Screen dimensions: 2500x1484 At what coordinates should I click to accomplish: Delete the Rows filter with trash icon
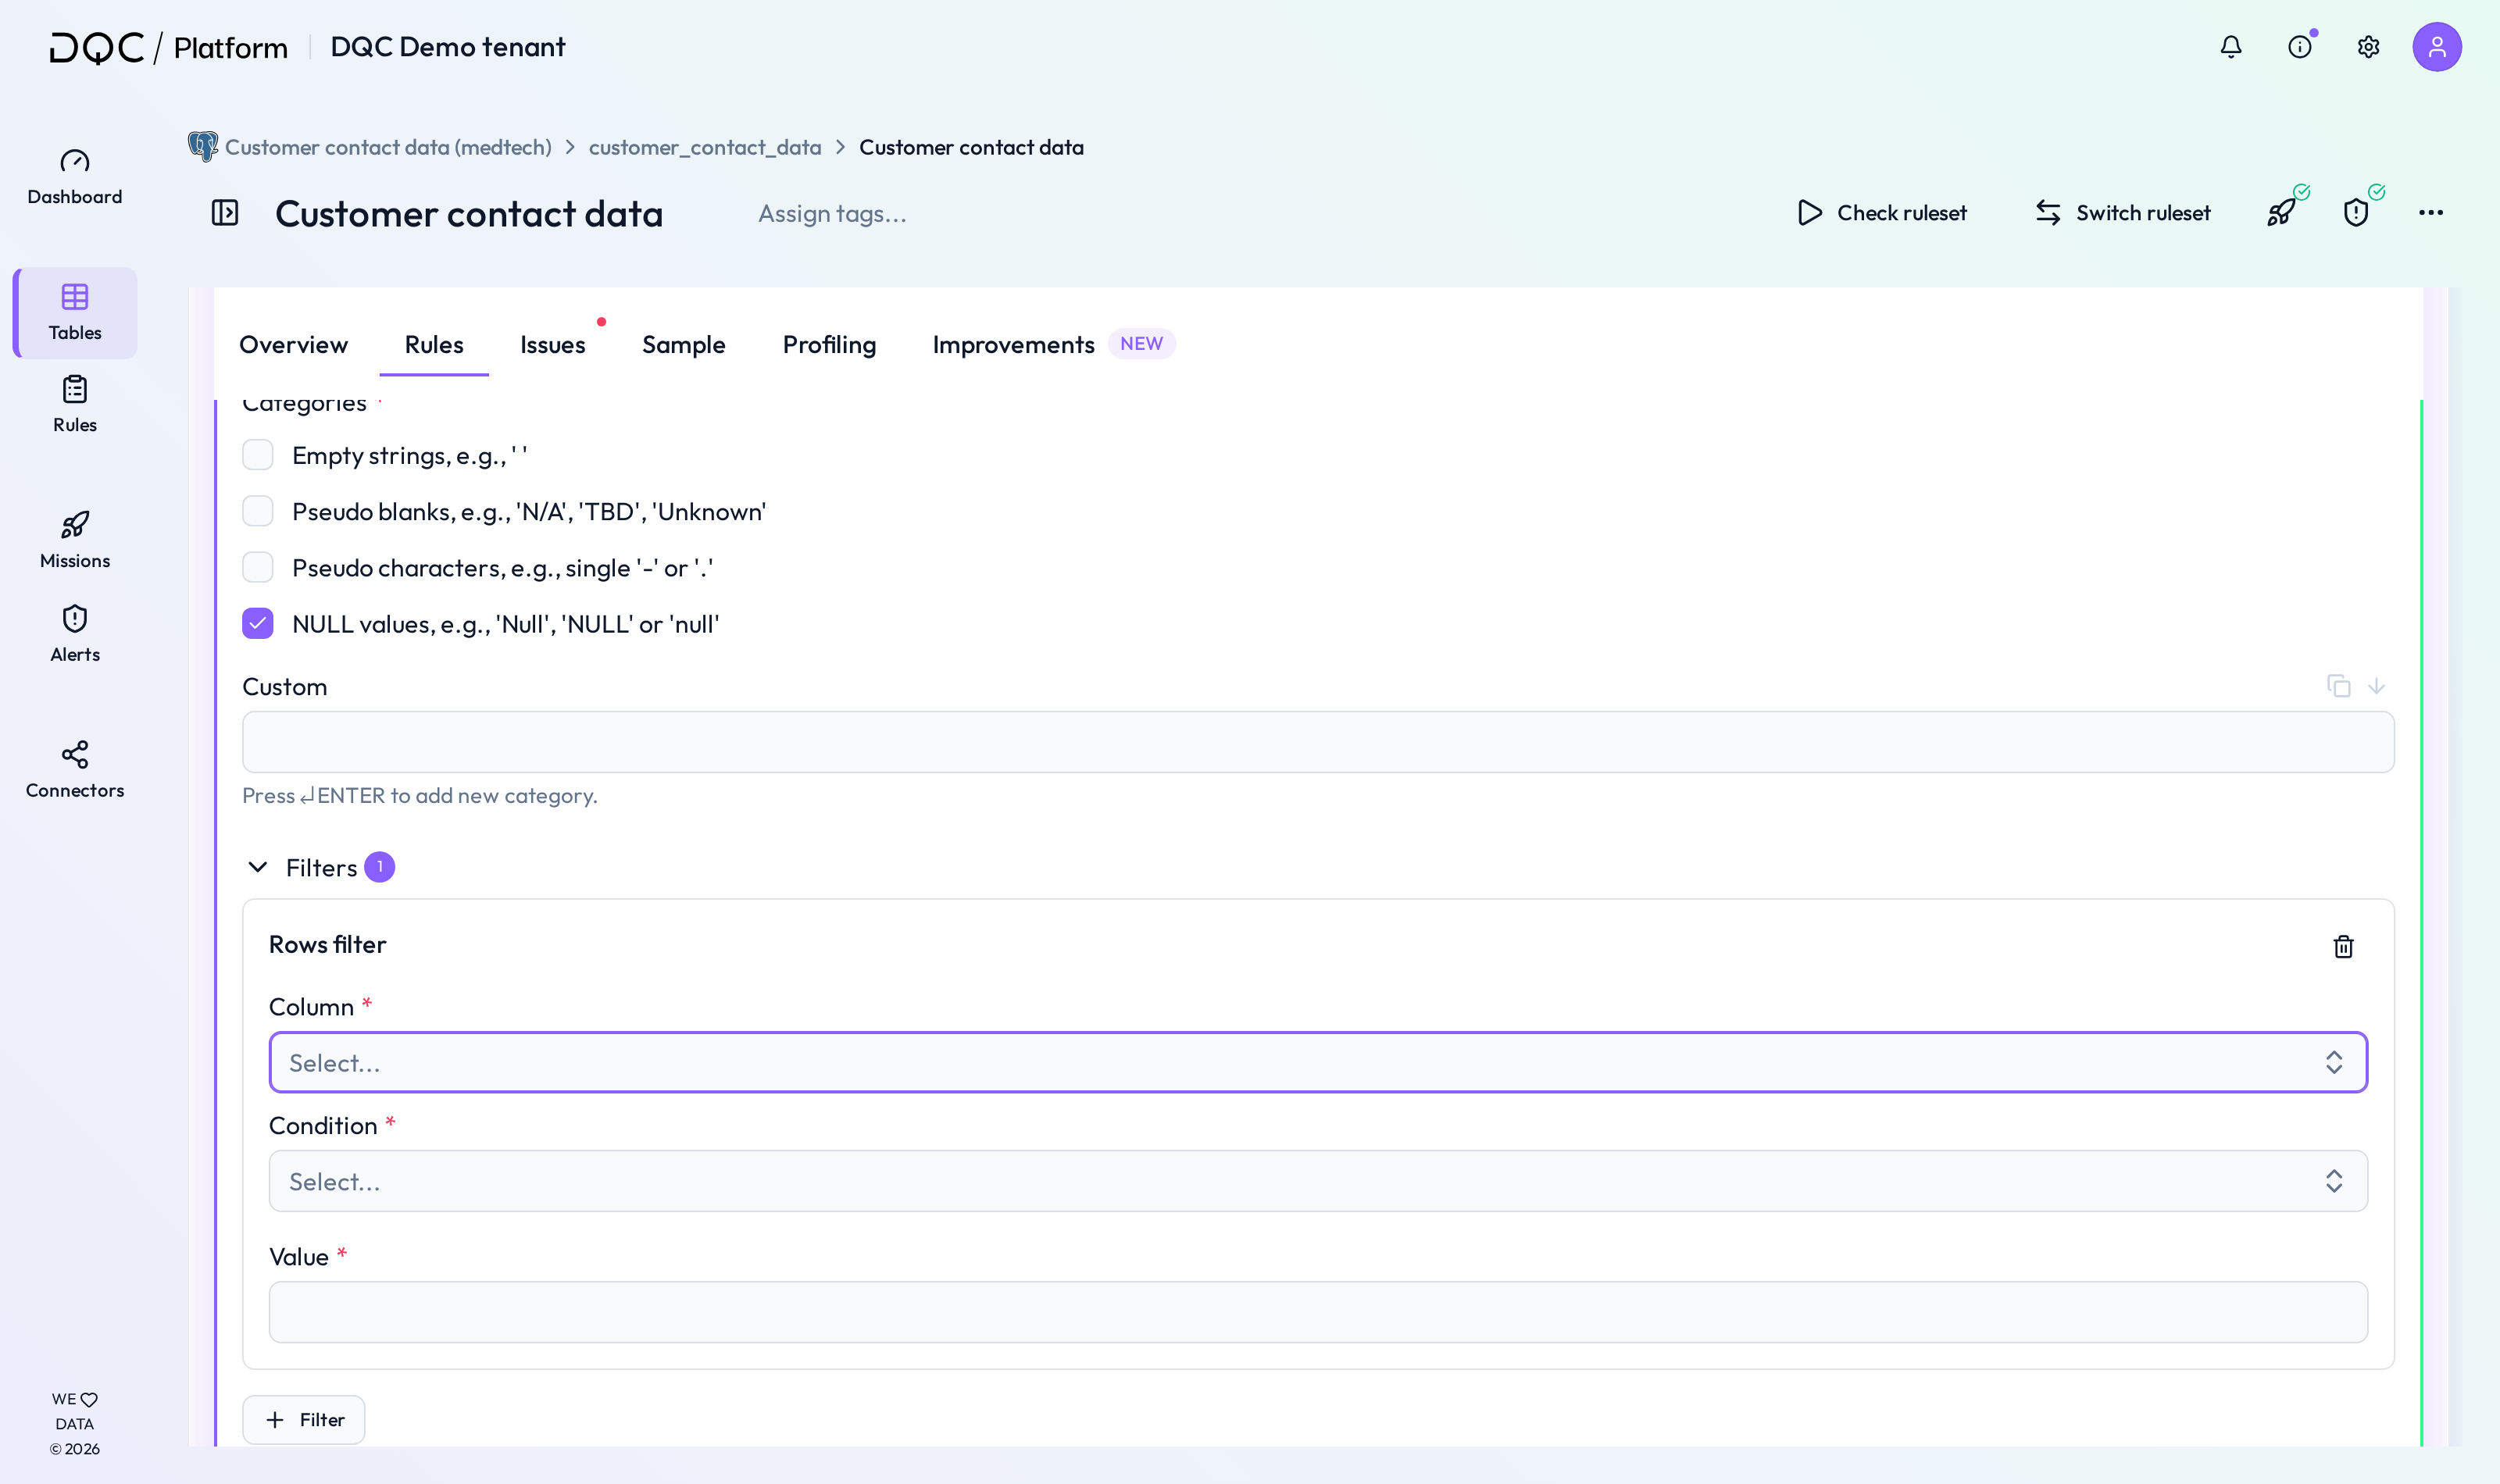pos(2343,946)
